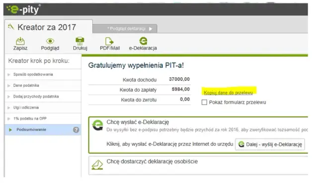Click arrow icon on Podgląd deklaracji tab
The width and height of the screenshot is (318, 183).
pyautogui.click(x=151, y=29)
